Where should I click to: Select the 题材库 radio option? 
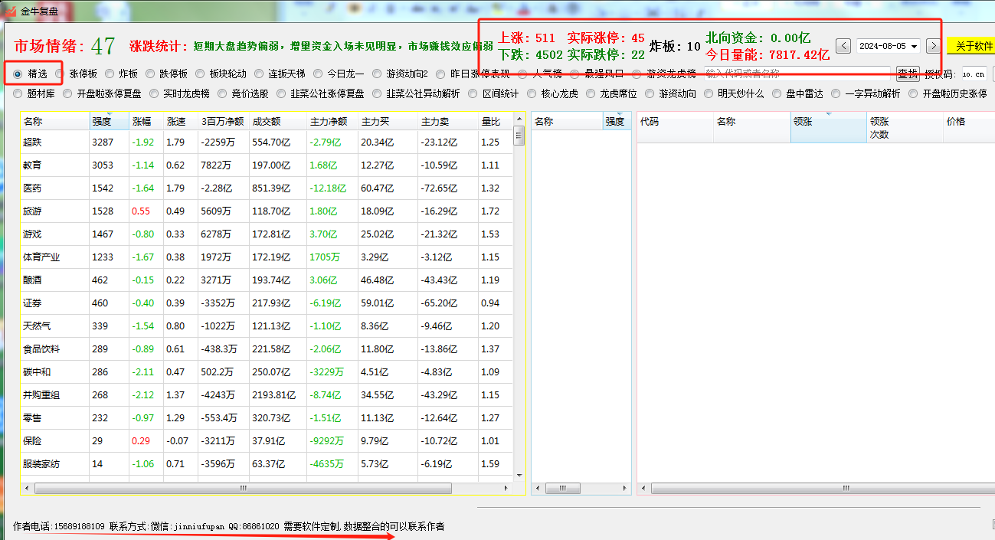(19, 94)
